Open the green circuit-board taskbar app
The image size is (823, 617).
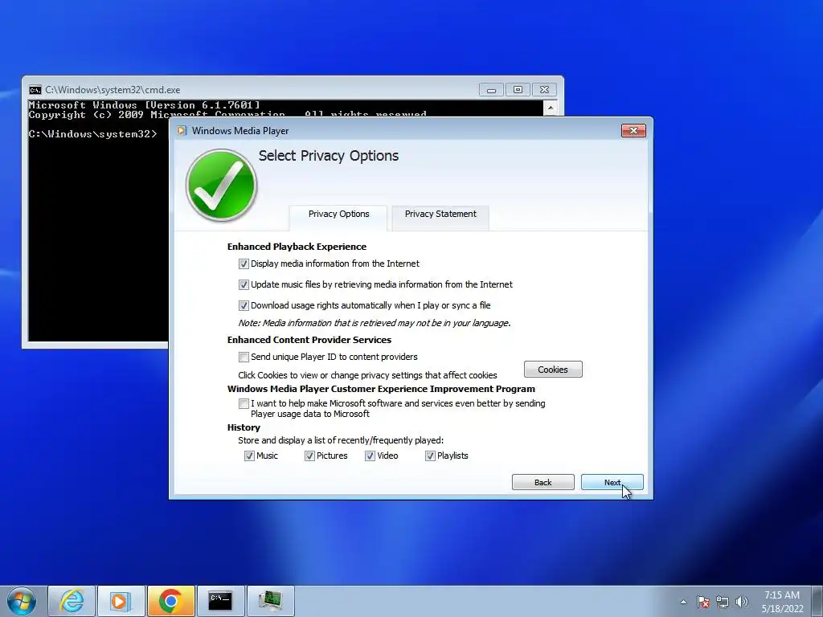[270, 601]
